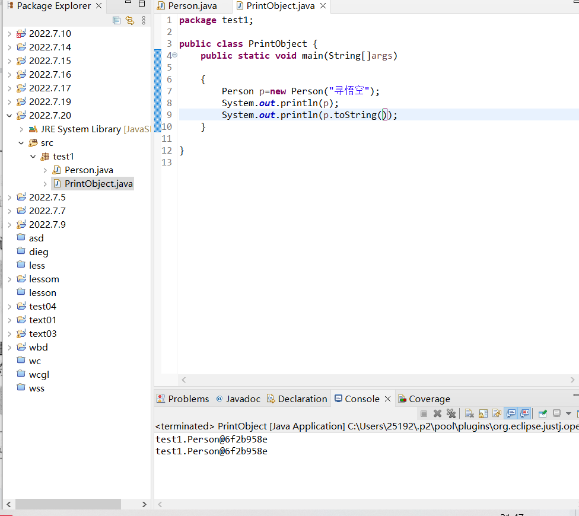Click Remove Launch in console
579x516 pixels.
[437, 414]
